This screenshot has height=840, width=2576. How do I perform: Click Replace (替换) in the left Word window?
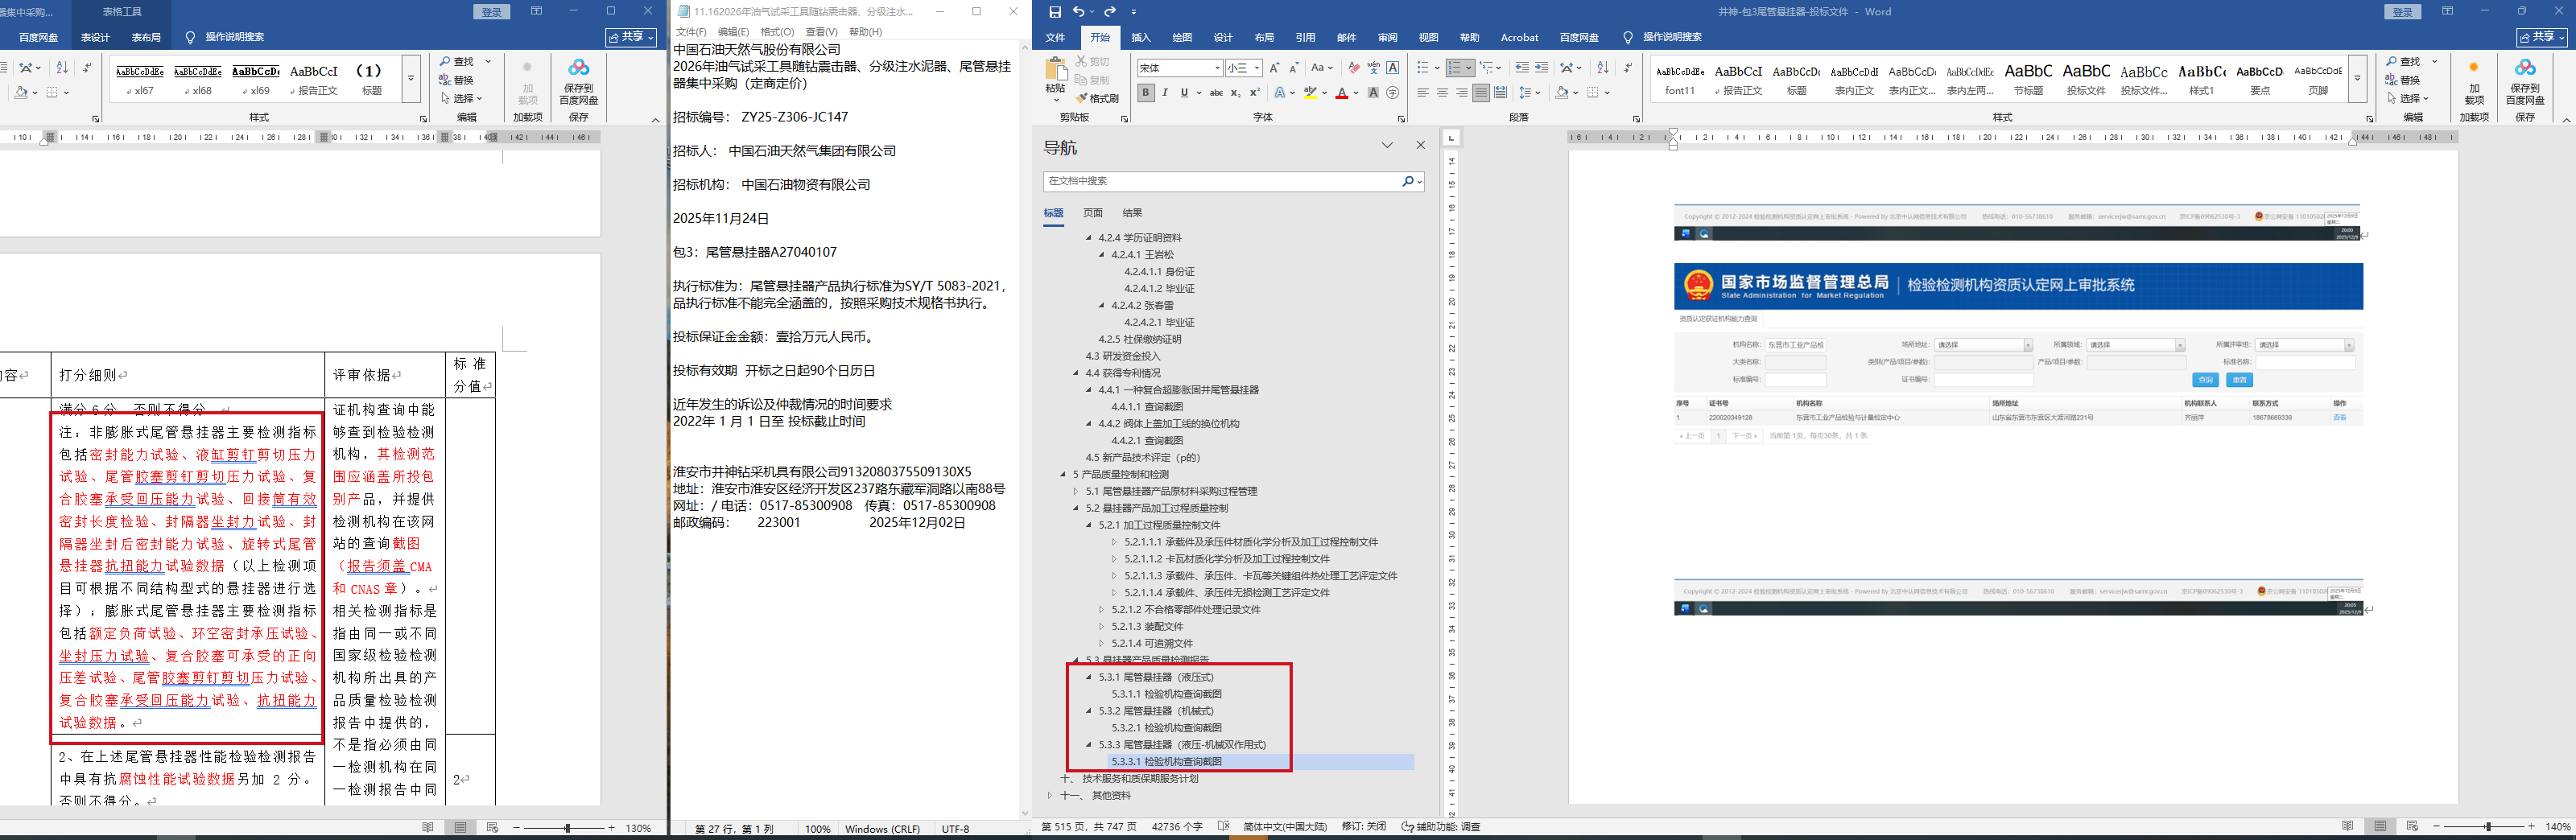[456, 80]
